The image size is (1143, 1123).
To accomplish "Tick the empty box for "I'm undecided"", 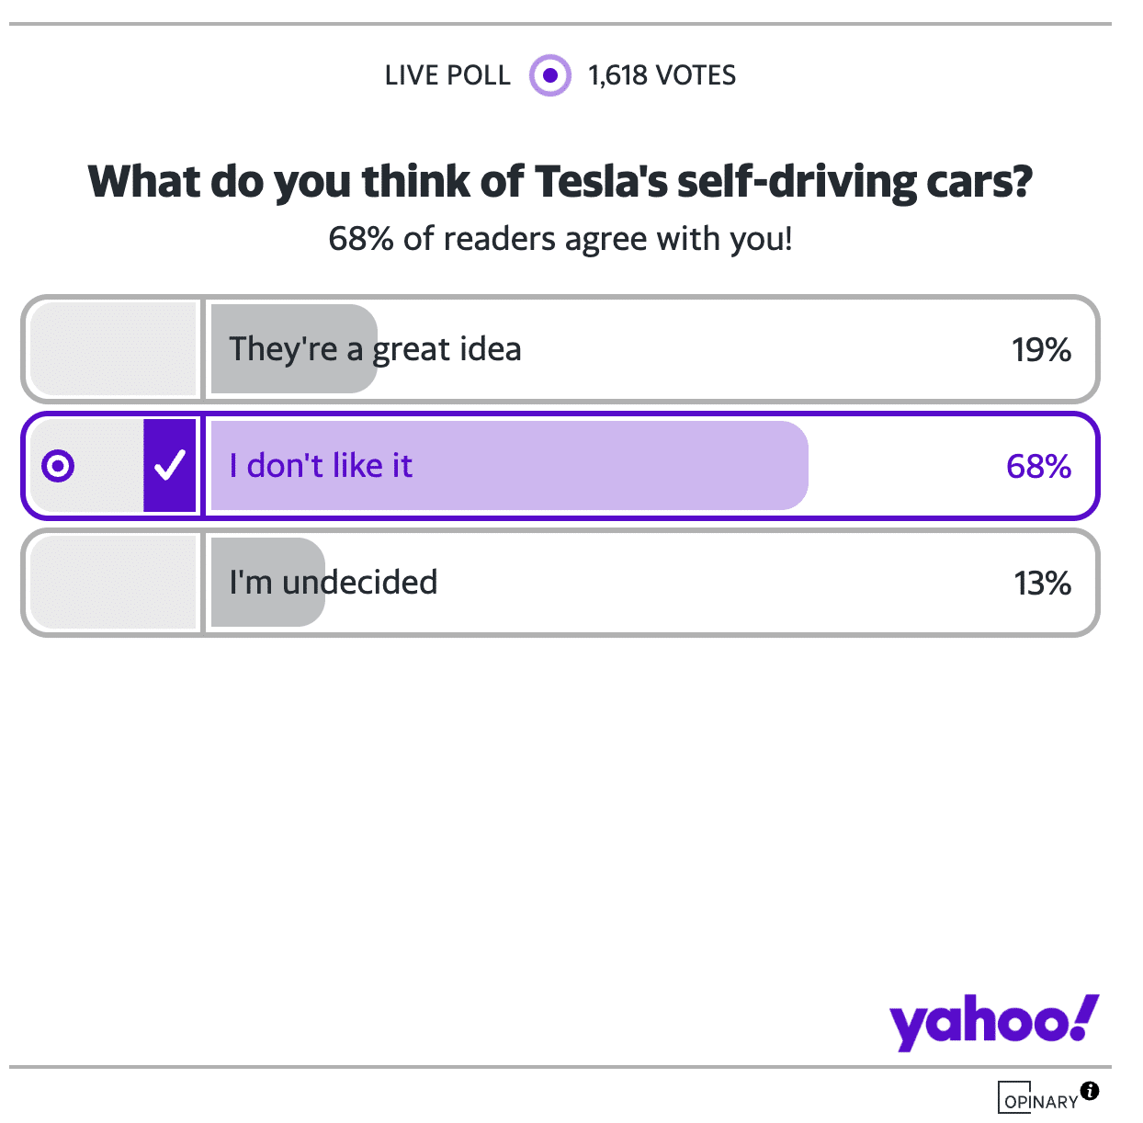I will 114,583.
